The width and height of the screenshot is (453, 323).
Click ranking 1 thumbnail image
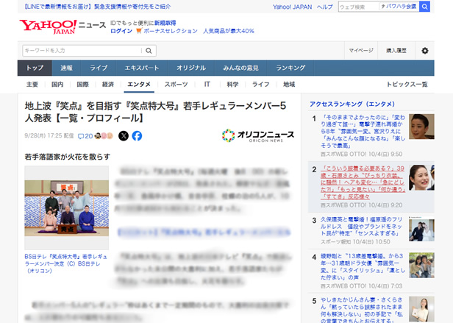pos(421,127)
